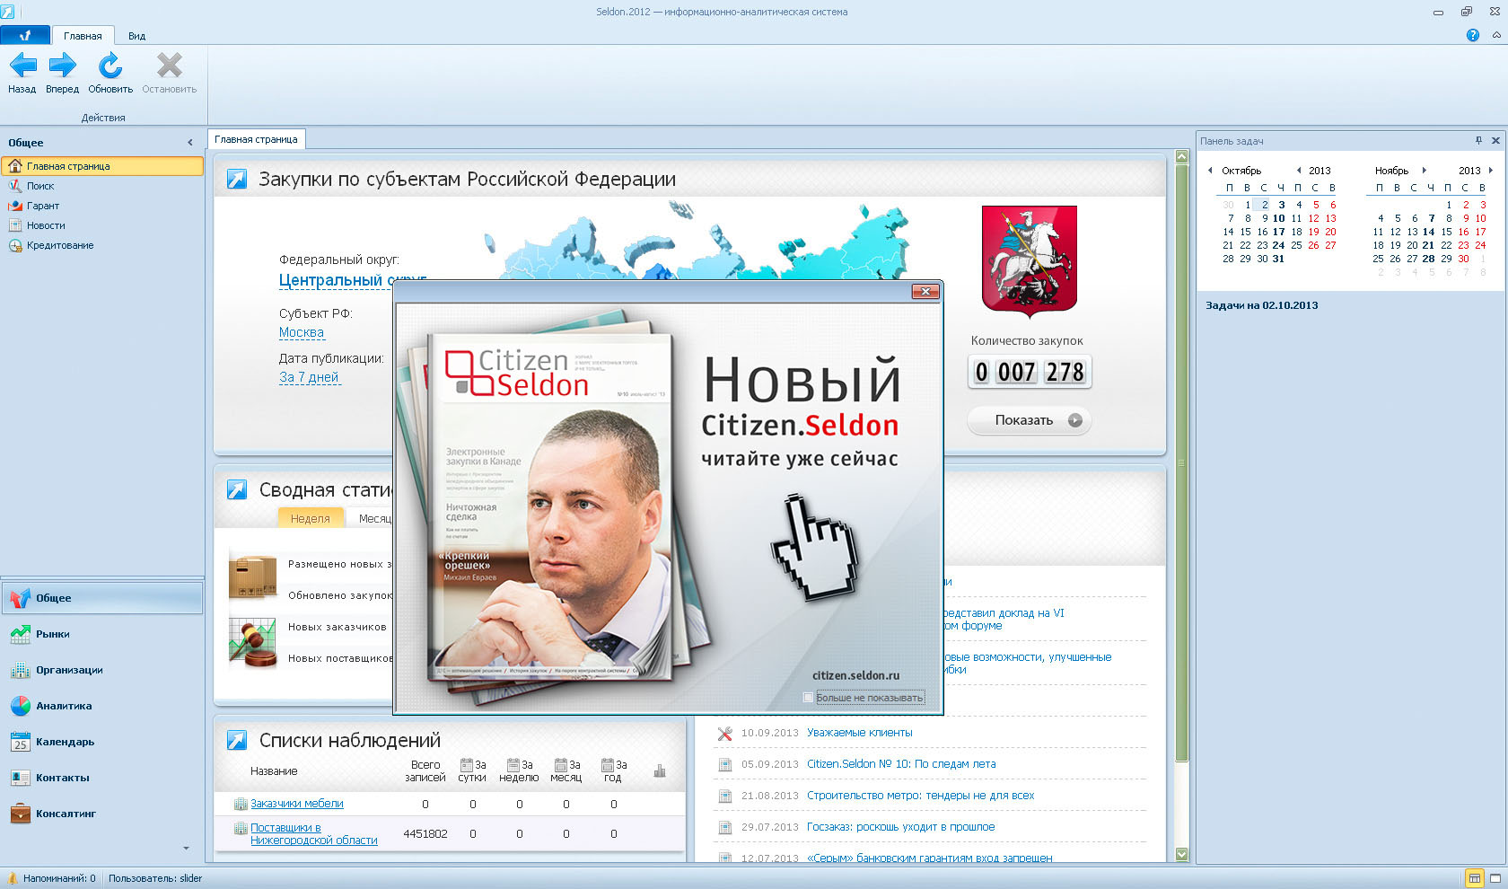Switch to the Общее navigation section
The height and width of the screenshot is (889, 1508).
pyautogui.click(x=102, y=598)
